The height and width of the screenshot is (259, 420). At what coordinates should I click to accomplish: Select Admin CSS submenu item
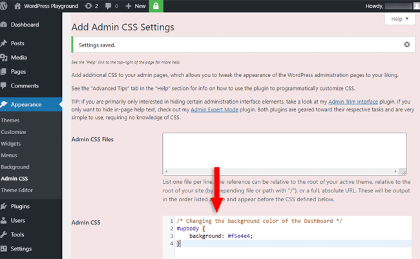click(14, 179)
